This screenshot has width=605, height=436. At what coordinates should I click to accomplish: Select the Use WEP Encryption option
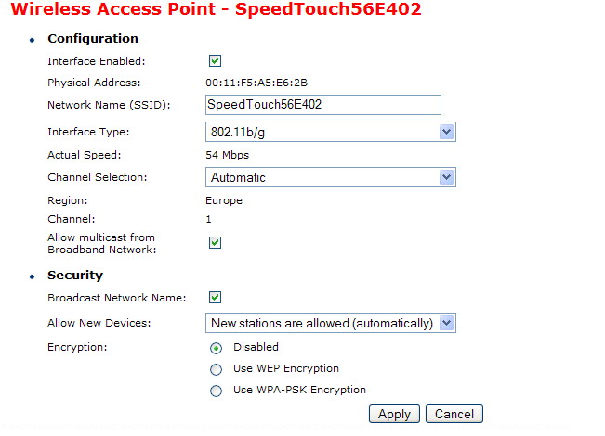216,369
